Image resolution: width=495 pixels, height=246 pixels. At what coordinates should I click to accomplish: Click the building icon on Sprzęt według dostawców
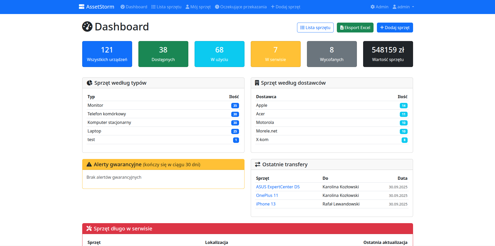257,83
